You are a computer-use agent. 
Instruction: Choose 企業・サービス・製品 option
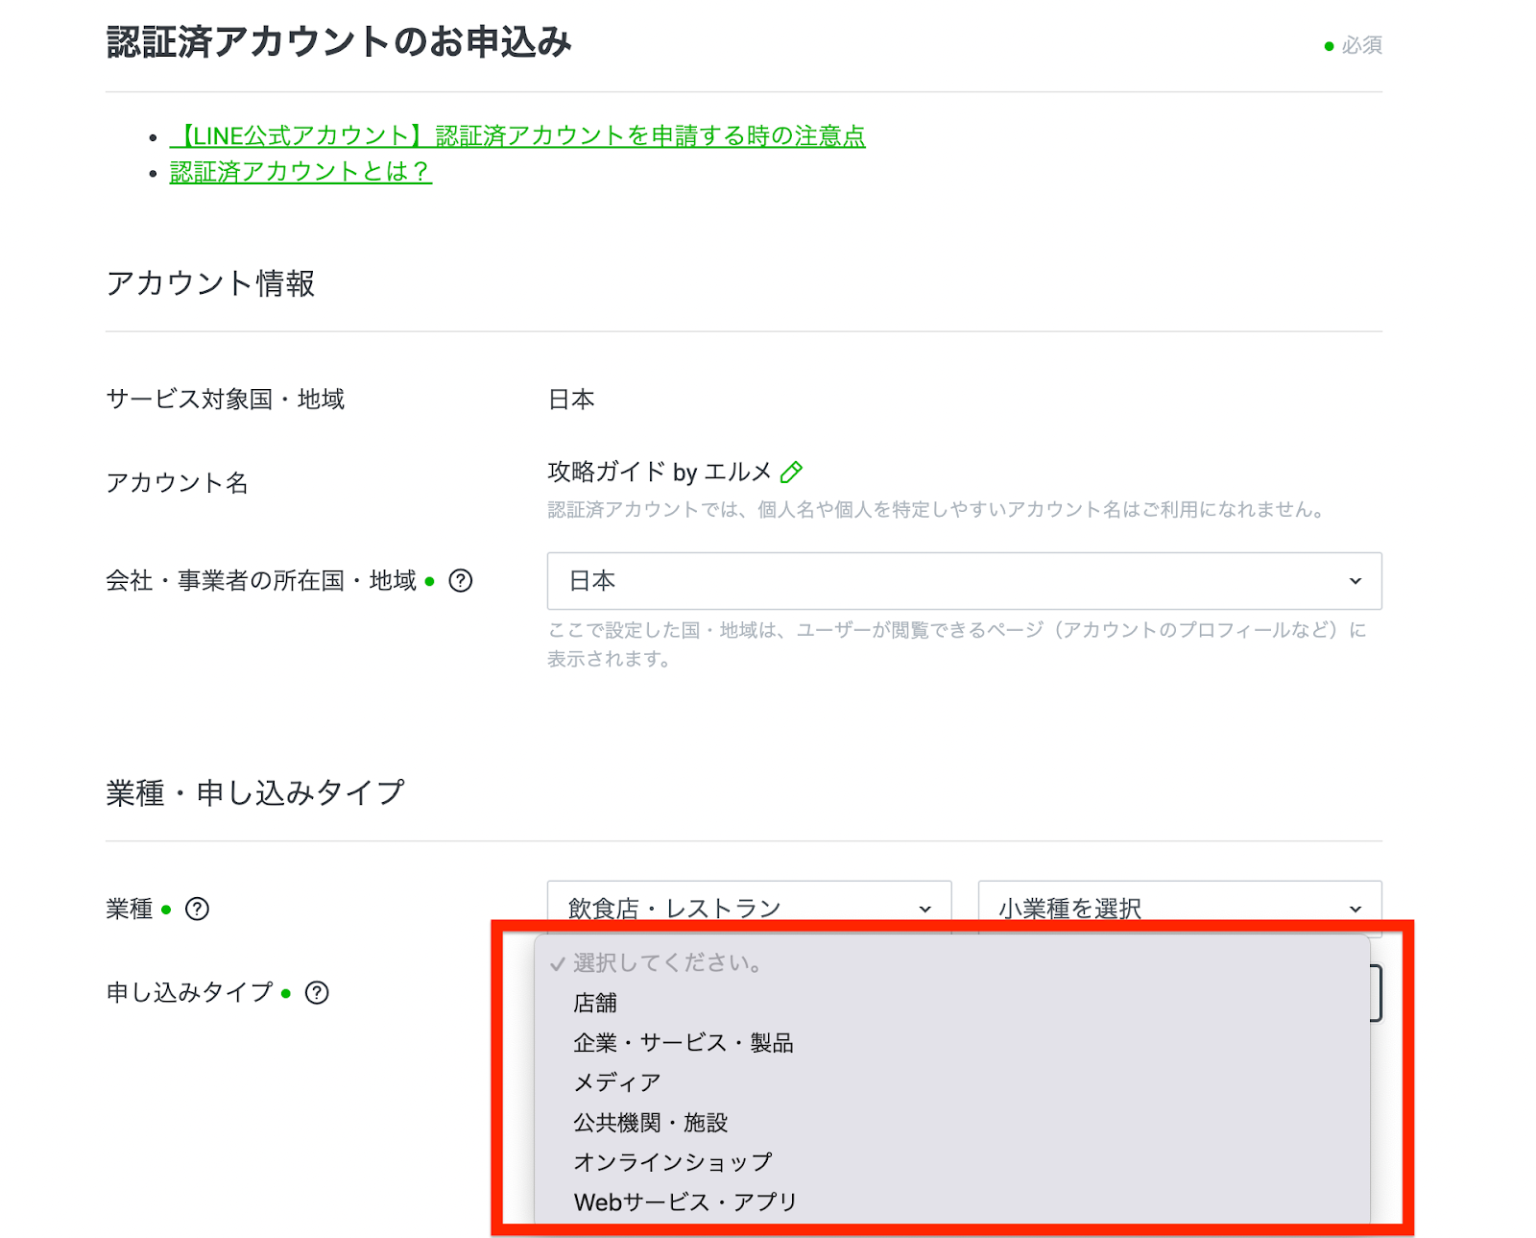pyautogui.click(x=683, y=1043)
